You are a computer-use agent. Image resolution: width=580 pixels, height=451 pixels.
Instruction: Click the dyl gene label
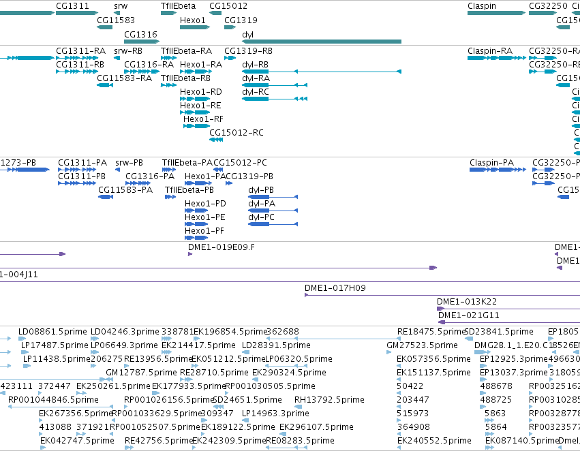pos(247,34)
